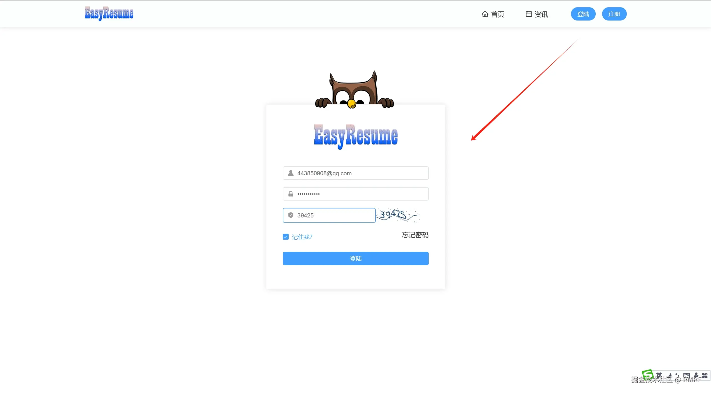Click the owl mascot image
The height and width of the screenshot is (393, 711).
[x=354, y=90]
